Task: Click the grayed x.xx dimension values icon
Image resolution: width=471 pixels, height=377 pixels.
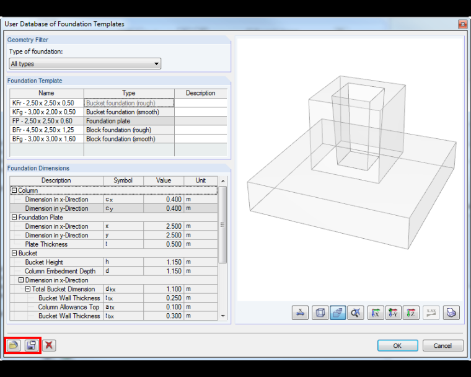Action: click(x=431, y=313)
